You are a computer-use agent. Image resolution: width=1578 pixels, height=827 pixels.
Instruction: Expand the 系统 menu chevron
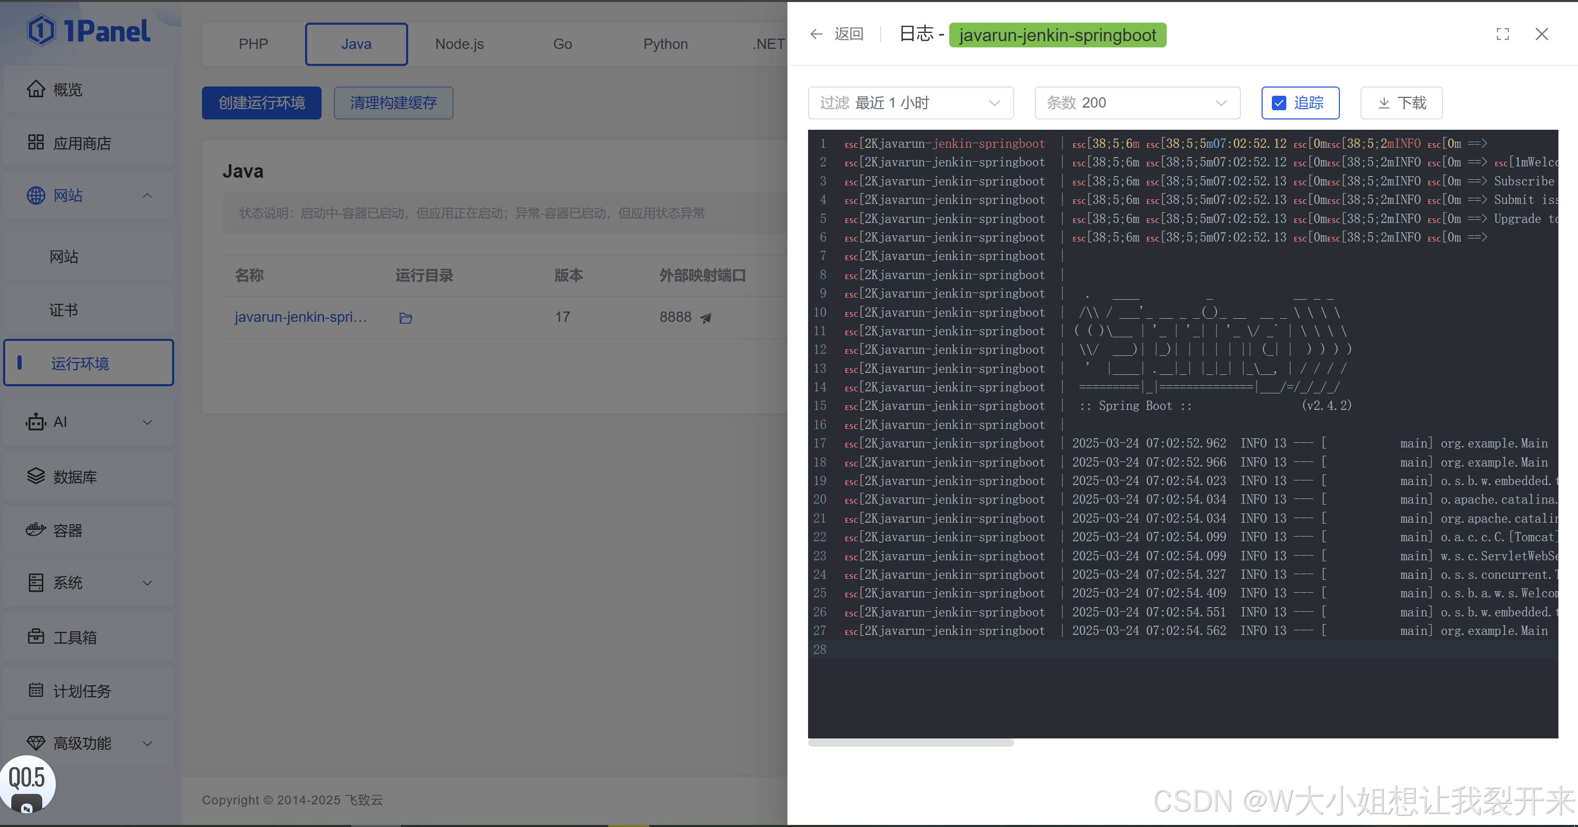click(x=147, y=583)
